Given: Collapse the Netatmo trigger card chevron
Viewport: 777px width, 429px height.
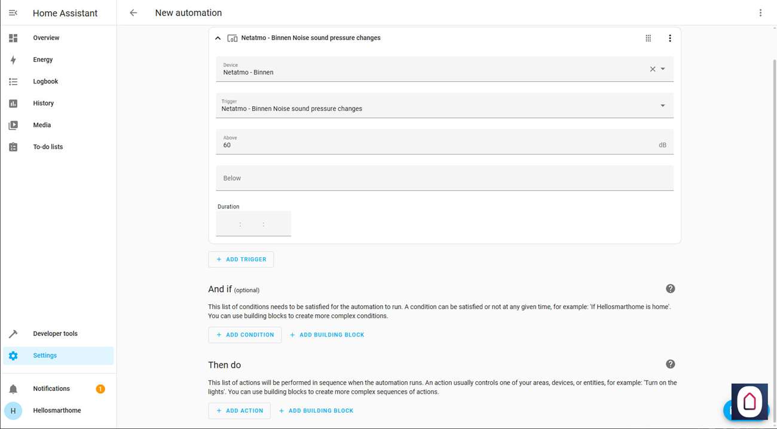Looking at the screenshot, I should point(218,38).
